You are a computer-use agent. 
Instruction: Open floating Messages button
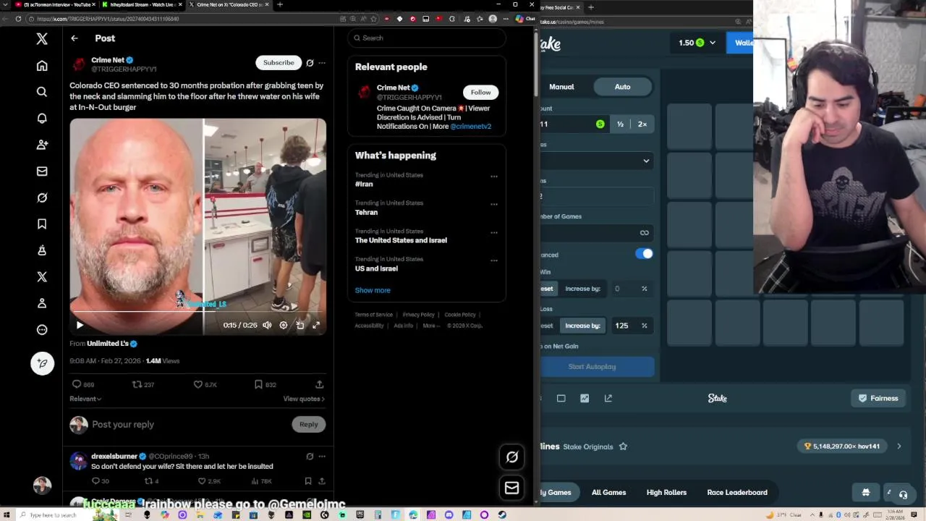(511, 488)
